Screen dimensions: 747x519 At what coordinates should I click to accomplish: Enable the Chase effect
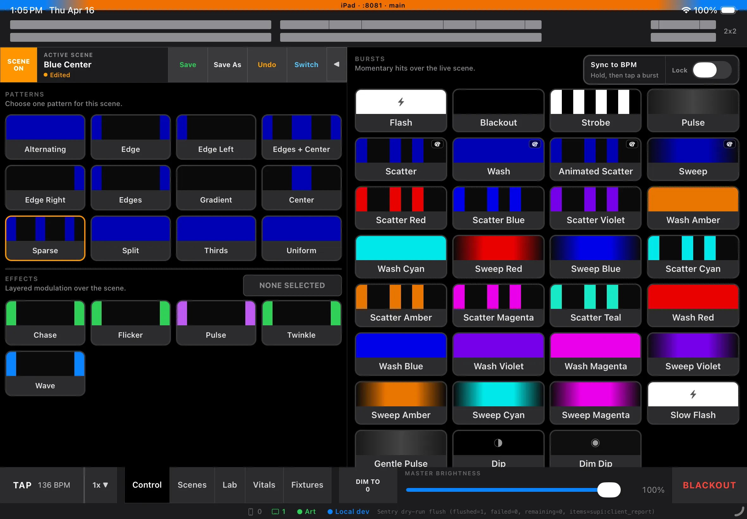coord(45,322)
